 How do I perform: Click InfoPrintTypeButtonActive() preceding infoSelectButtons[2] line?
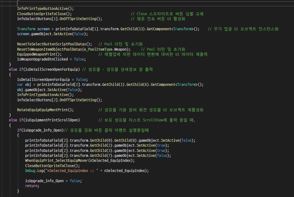pyautogui.click(x=45, y=95)
